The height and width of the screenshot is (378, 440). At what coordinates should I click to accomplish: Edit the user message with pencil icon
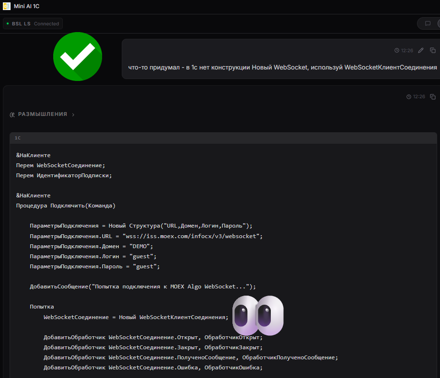(x=421, y=50)
